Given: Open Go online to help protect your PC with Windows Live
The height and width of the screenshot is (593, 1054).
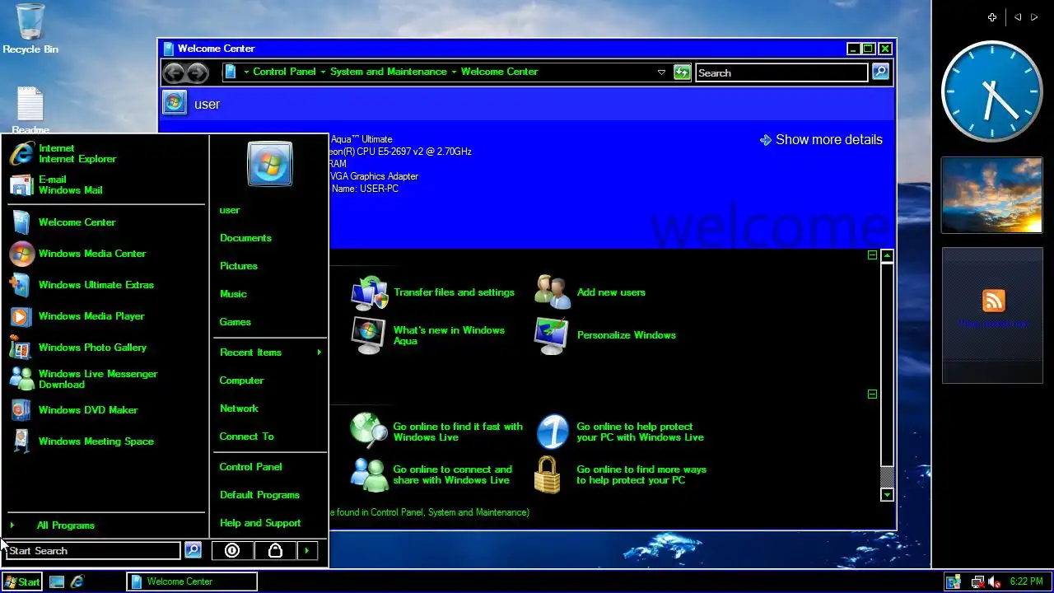Looking at the screenshot, I should click(620, 432).
